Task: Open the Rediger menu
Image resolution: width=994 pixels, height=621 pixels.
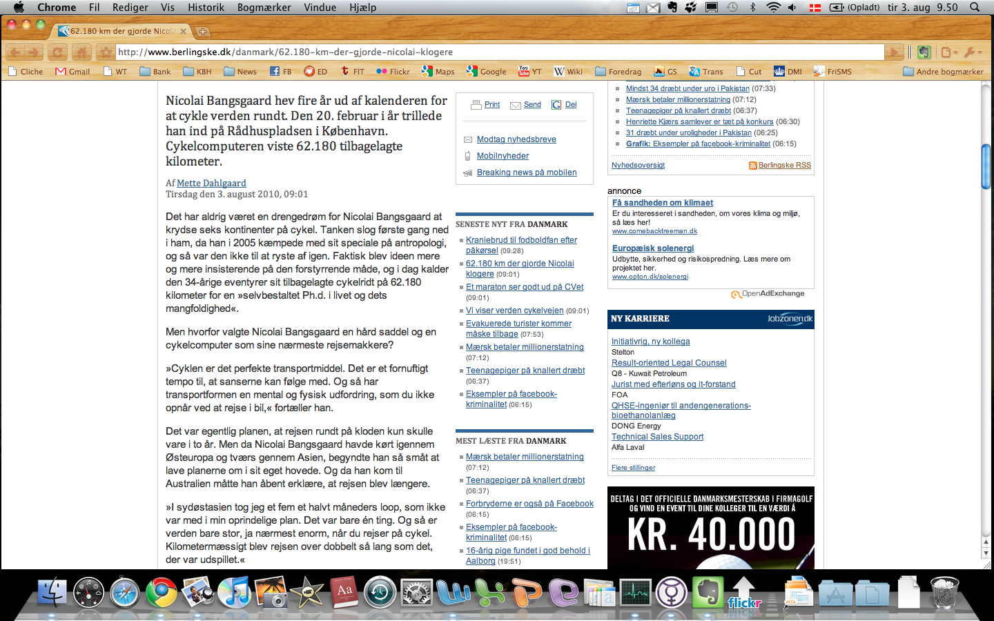Action: pos(130,8)
